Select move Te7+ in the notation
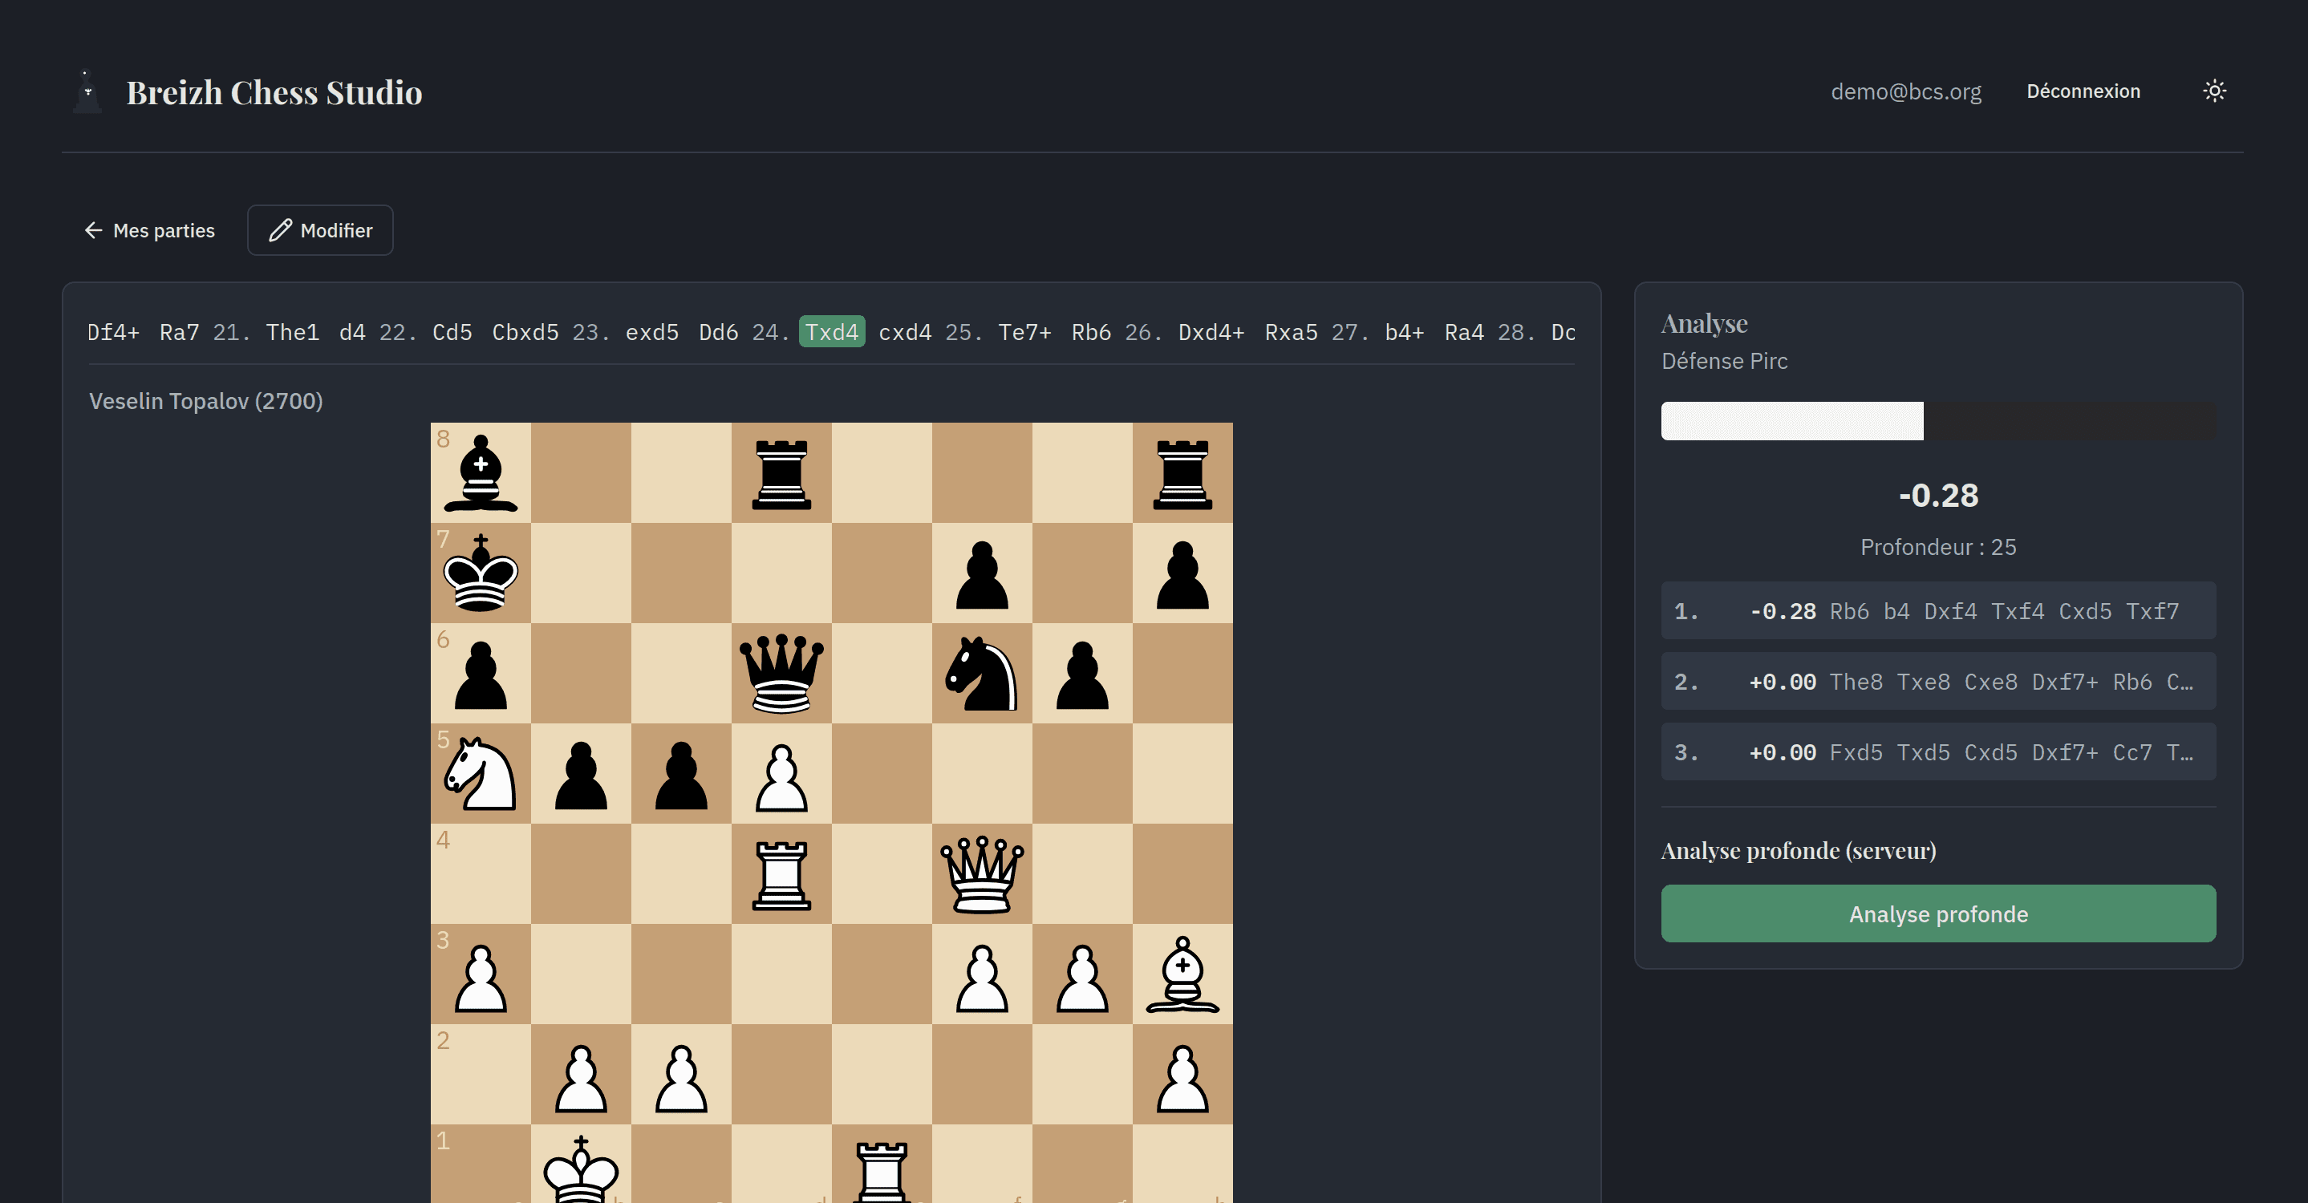The height and width of the screenshot is (1203, 2308). click(x=1025, y=332)
